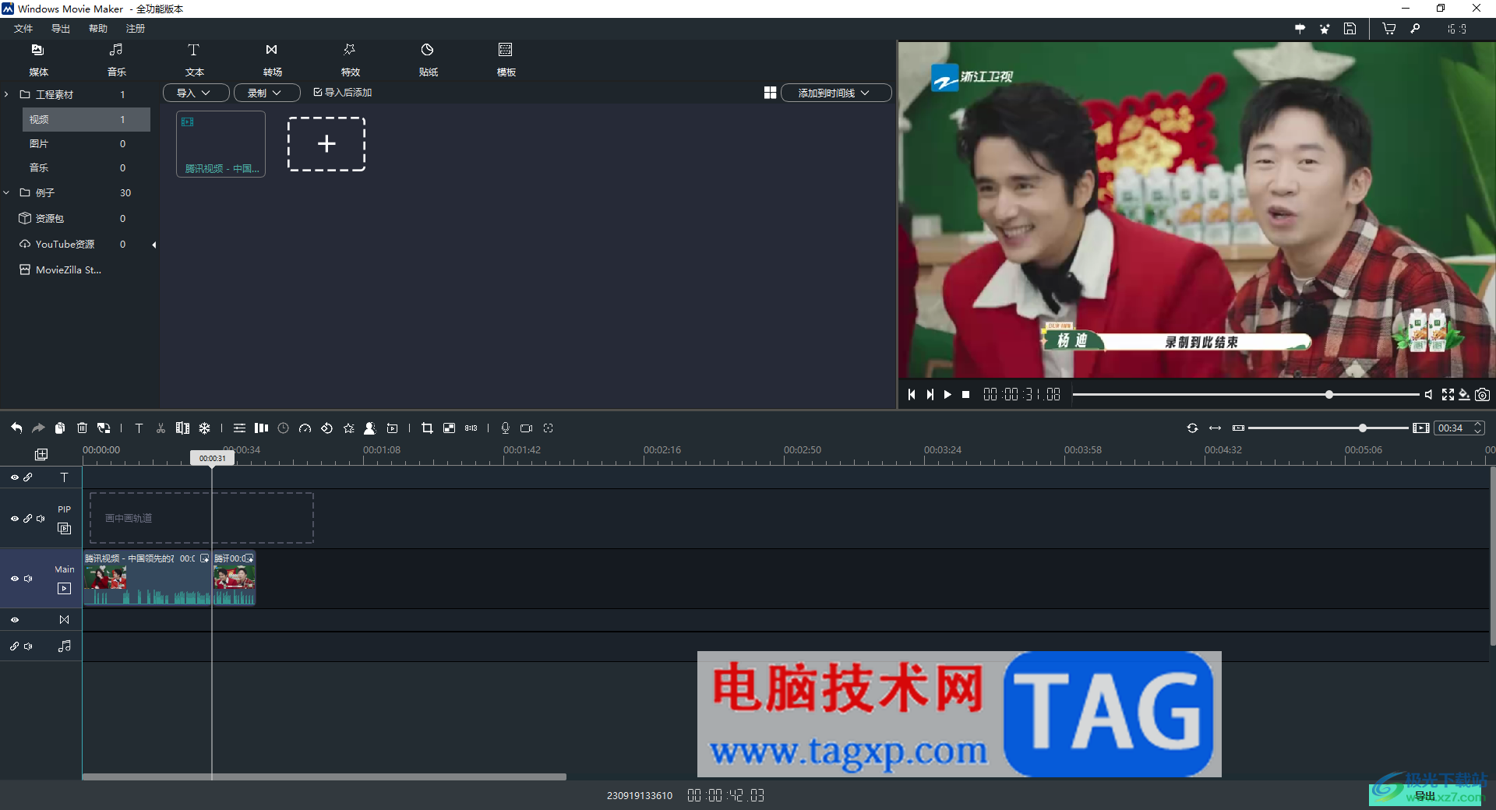
Task: Split clip with the scissors icon
Action: coord(161,428)
